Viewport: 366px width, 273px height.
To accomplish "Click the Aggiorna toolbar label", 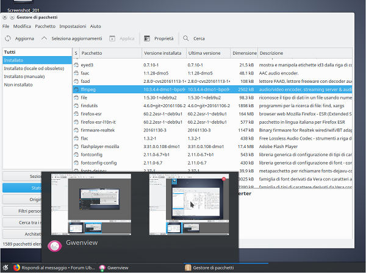I will (24, 38).
